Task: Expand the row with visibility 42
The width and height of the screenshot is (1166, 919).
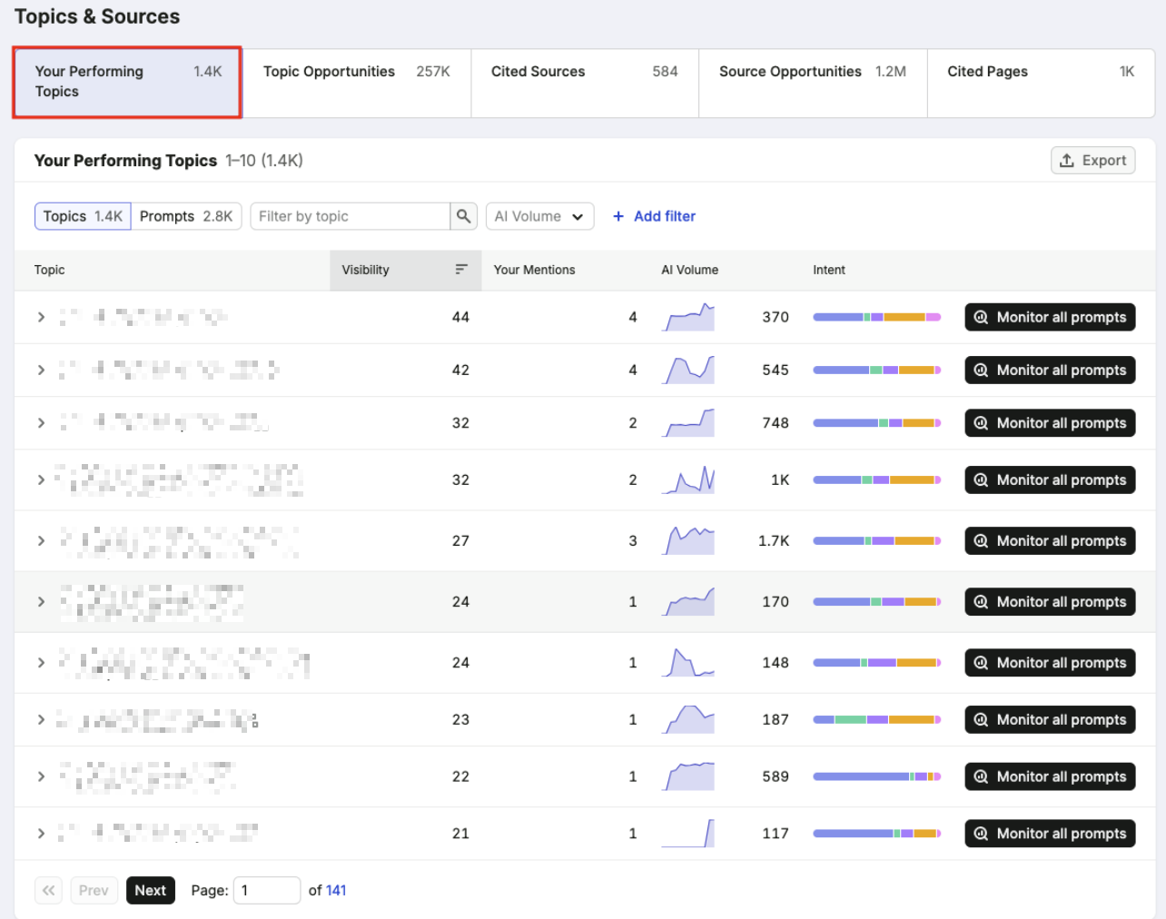Action: pos(41,370)
